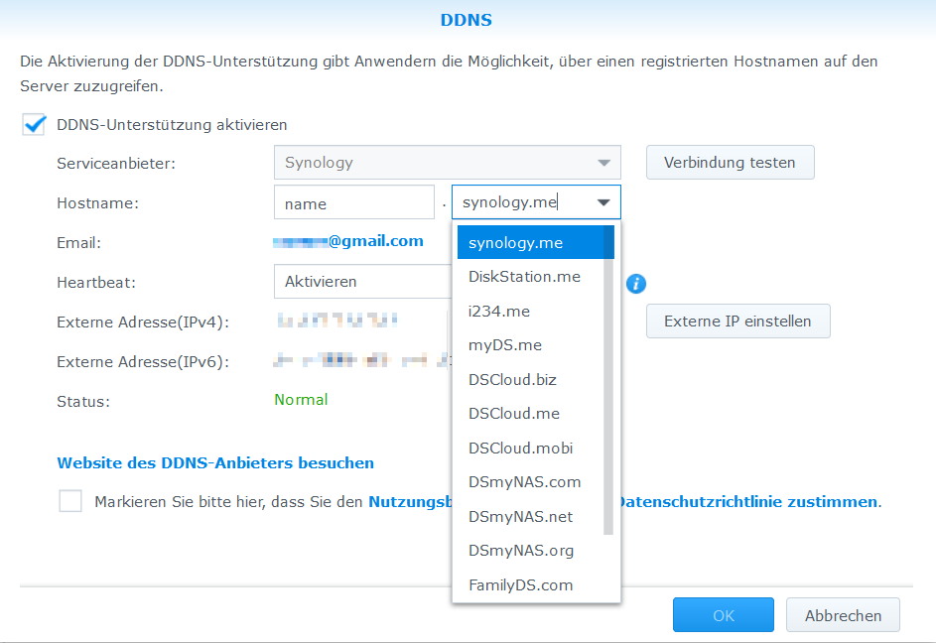Click the blue Heartbeat info icon

635,283
